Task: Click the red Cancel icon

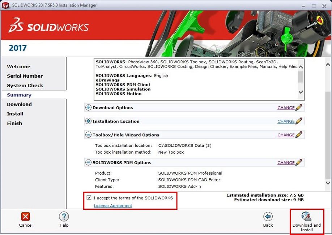Action: [25, 217]
